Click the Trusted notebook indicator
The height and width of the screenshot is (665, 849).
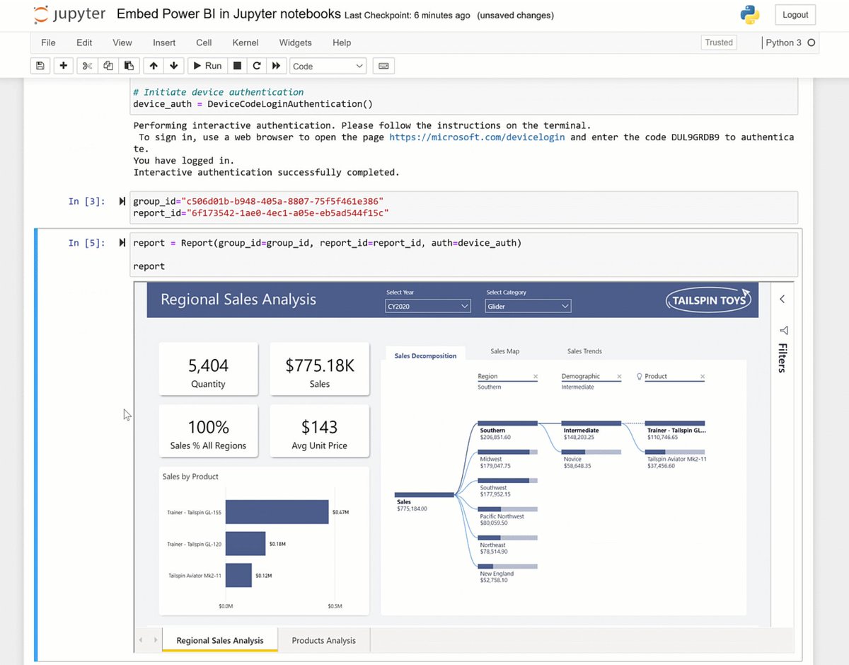pyautogui.click(x=719, y=42)
